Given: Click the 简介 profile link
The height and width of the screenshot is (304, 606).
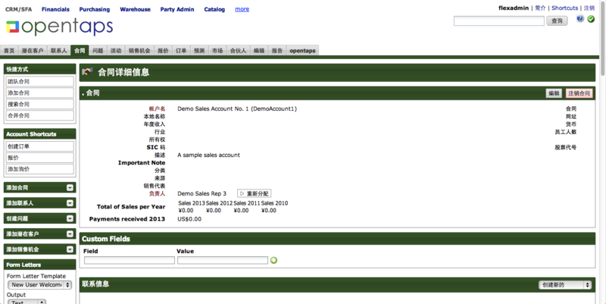Looking at the screenshot, I should (540, 8).
